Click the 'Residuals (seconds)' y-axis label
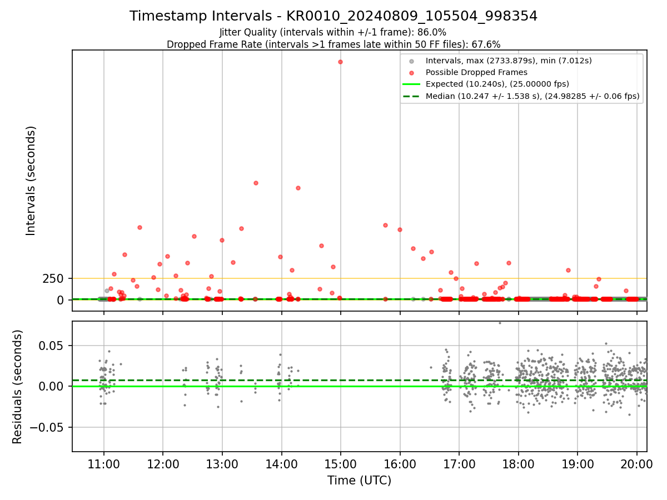The height and width of the screenshot is (500, 667). (18, 387)
